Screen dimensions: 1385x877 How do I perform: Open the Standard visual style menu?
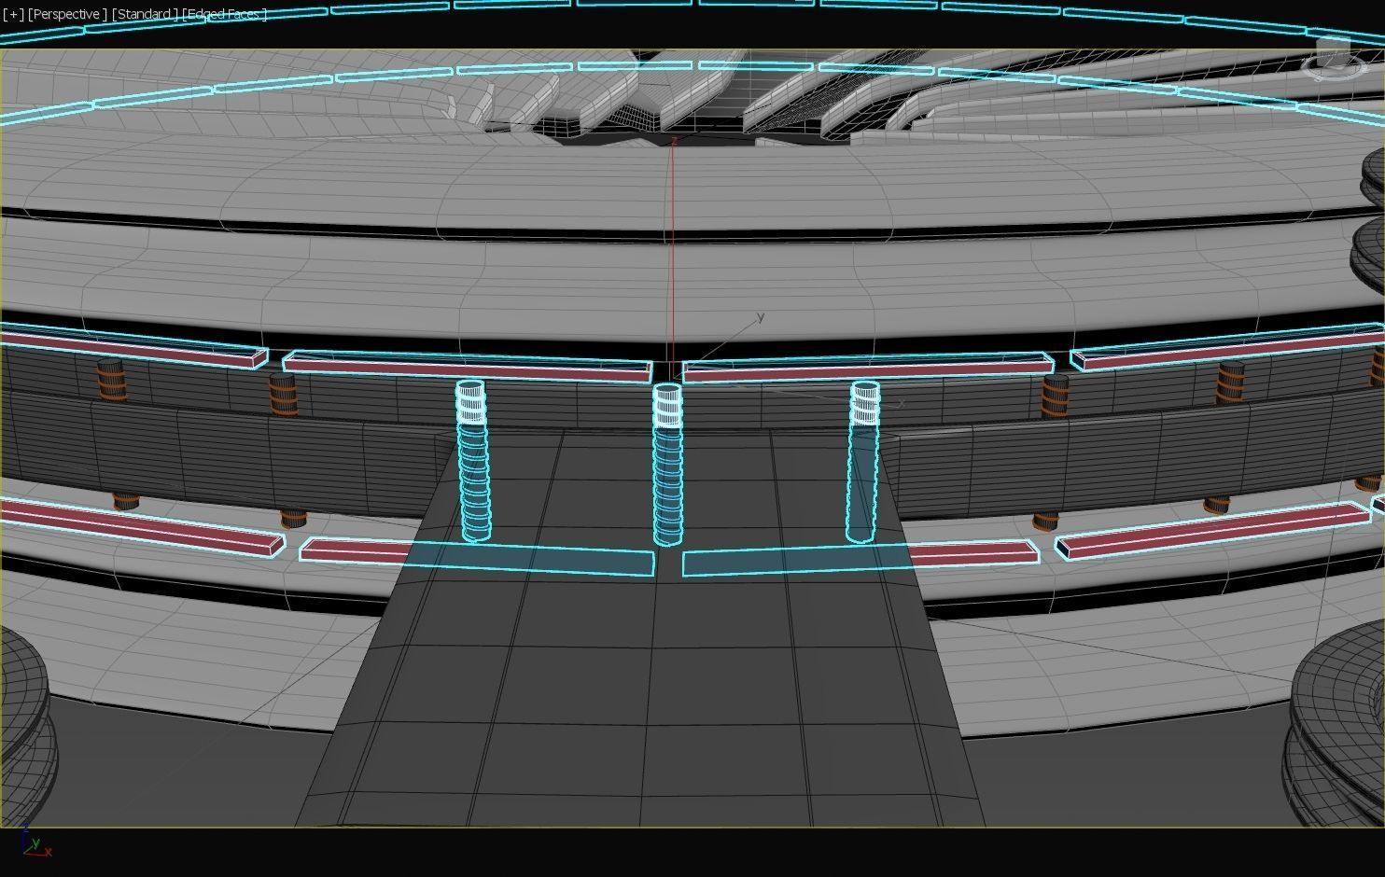[145, 14]
